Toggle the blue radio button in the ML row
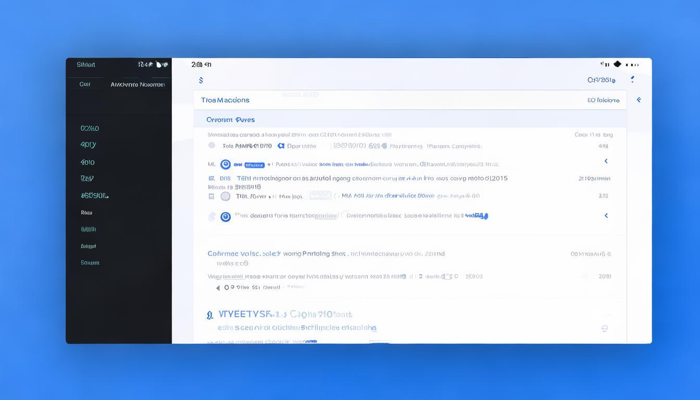The height and width of the screenshot is (400, 700). click(x=226, y=165)
